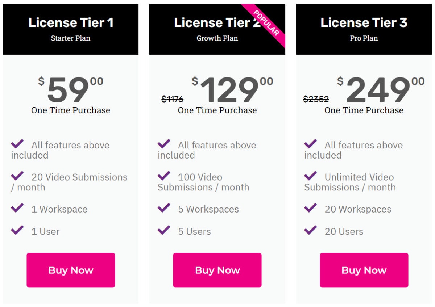Click the checkmark next to "20 Video Submissions / month"
This screenshot has height=307, width=435.
click(x=17, y=176)
